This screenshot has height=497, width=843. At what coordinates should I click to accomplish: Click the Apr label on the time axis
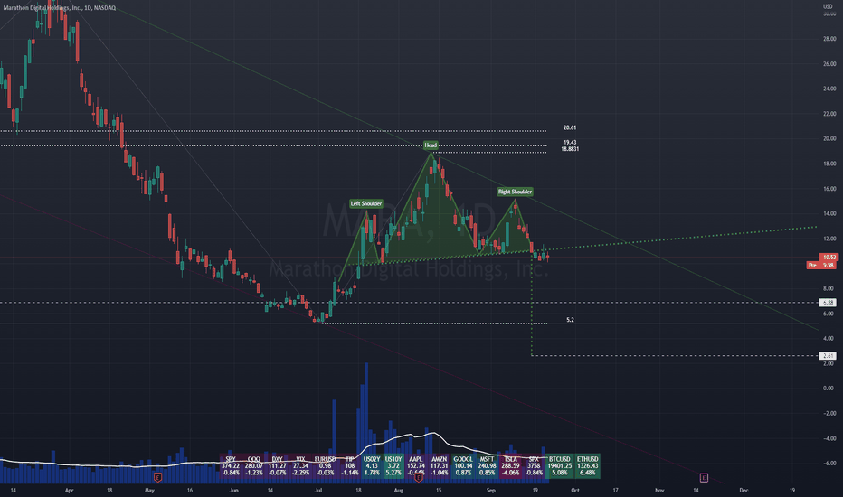[69, 490]
